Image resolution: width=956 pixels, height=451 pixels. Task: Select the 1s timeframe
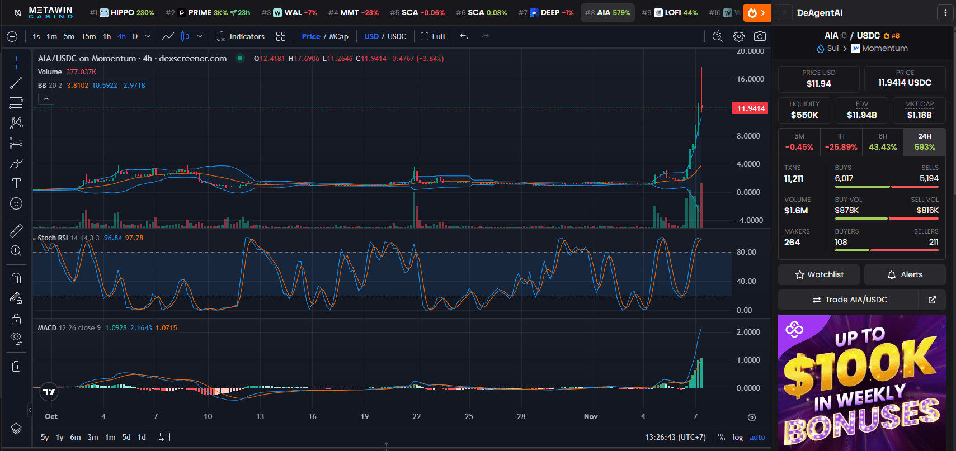point(36,36)
